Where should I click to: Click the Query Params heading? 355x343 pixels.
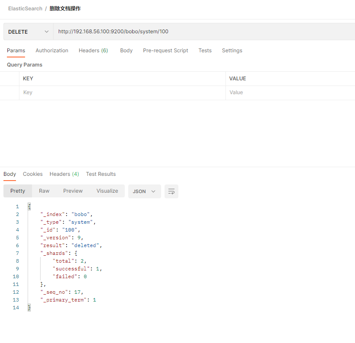click(x=25, y=65)
